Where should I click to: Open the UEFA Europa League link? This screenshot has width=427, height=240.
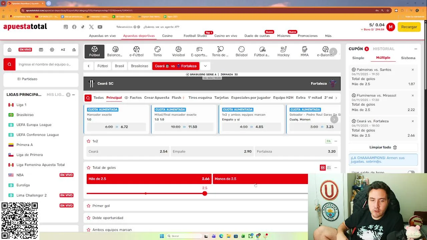click(34, 125)
